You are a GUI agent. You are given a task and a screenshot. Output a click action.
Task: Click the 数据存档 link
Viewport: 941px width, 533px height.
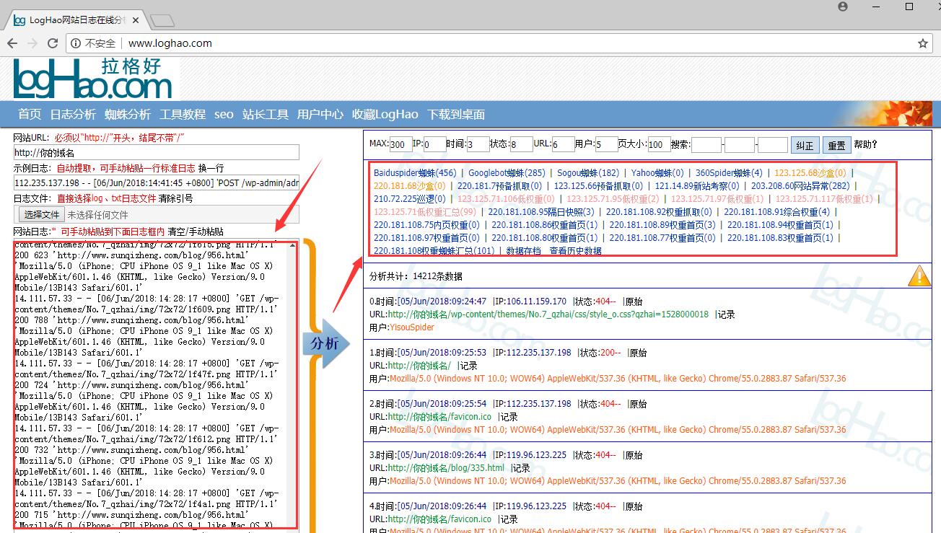point(523,251)
